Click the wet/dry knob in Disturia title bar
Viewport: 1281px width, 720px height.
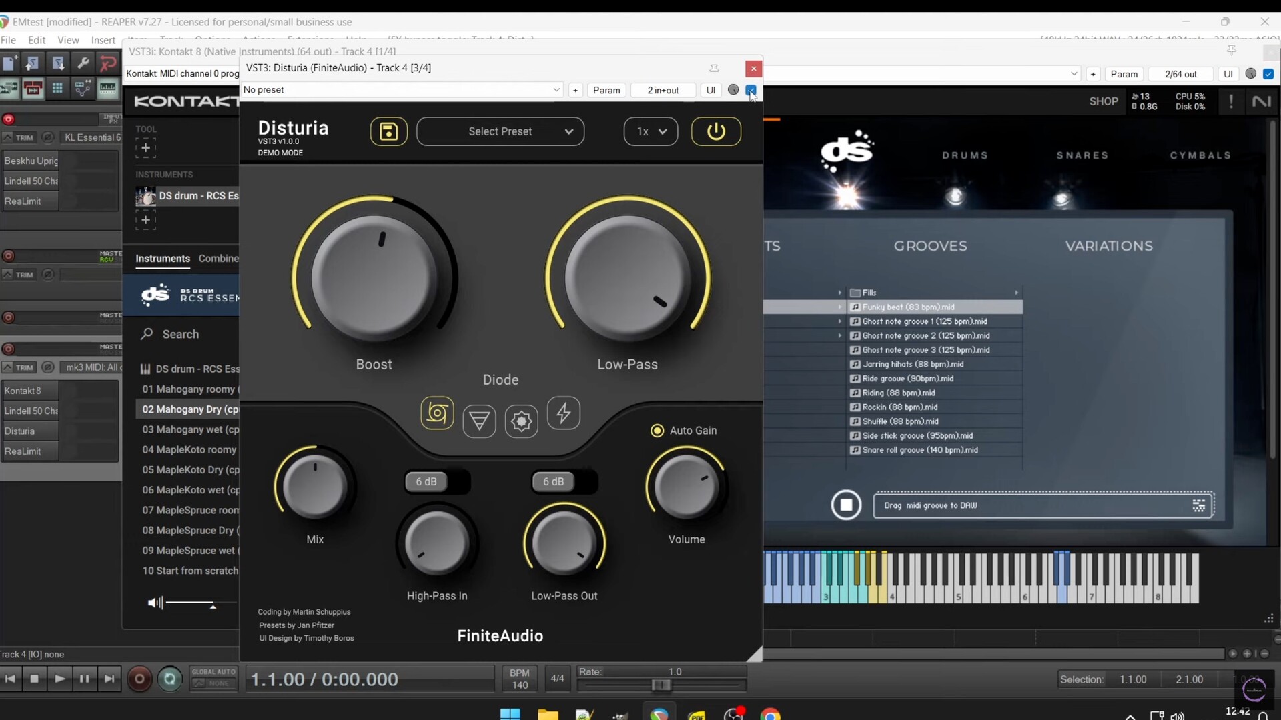[x=733, y=90]
